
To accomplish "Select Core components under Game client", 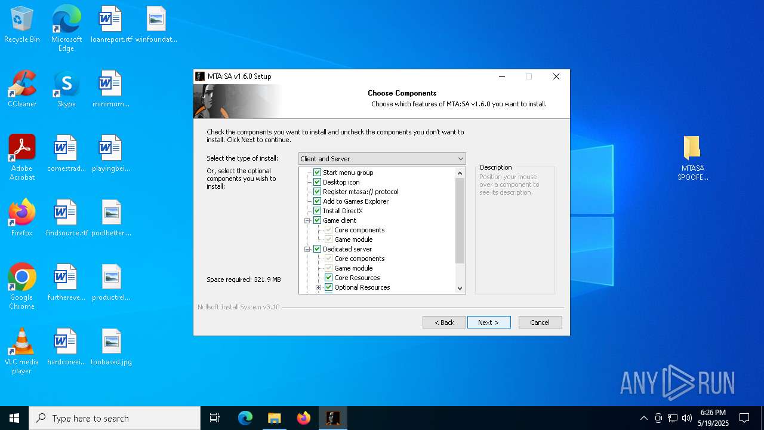I will point(359,230).
